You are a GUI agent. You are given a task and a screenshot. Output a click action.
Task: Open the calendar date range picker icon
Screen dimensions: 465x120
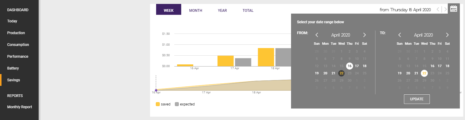tap(453, 9)
